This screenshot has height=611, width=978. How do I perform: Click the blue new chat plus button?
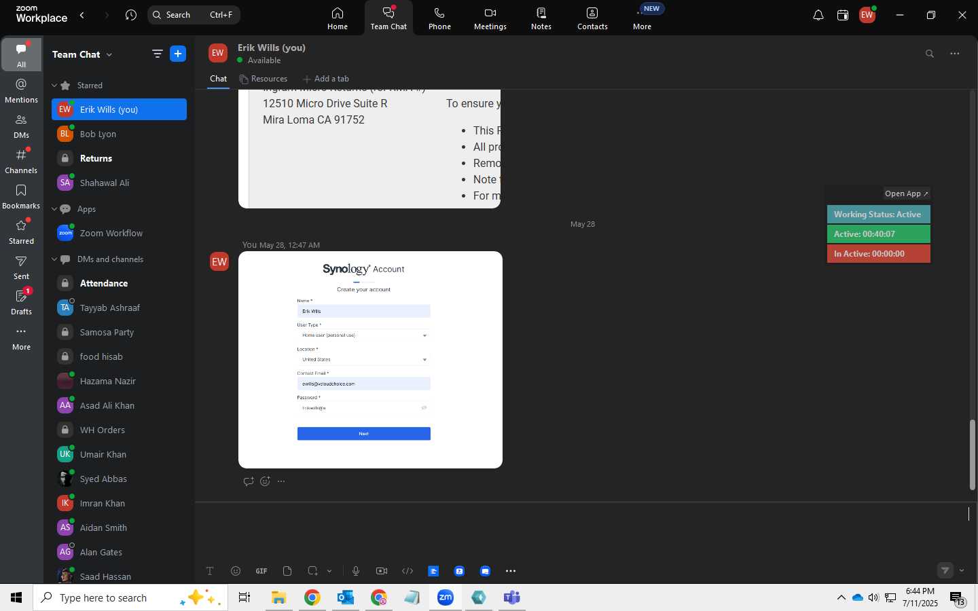pyautogui.click(x=178, y=54)
